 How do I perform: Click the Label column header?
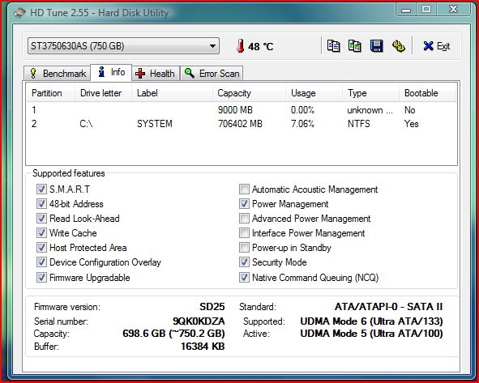172,93
